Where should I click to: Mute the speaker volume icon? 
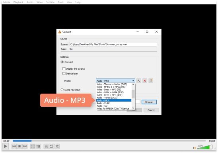pyautogui.click(x=194, y=148)
